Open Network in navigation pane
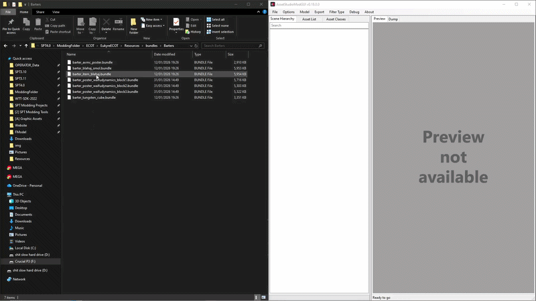 coord(19,279)
